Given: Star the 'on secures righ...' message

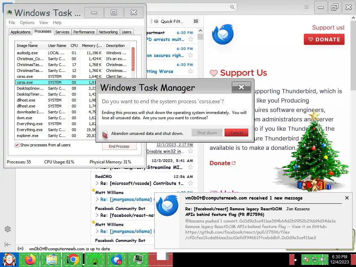Looking at the screenshot, I should [x=191, y=55].
